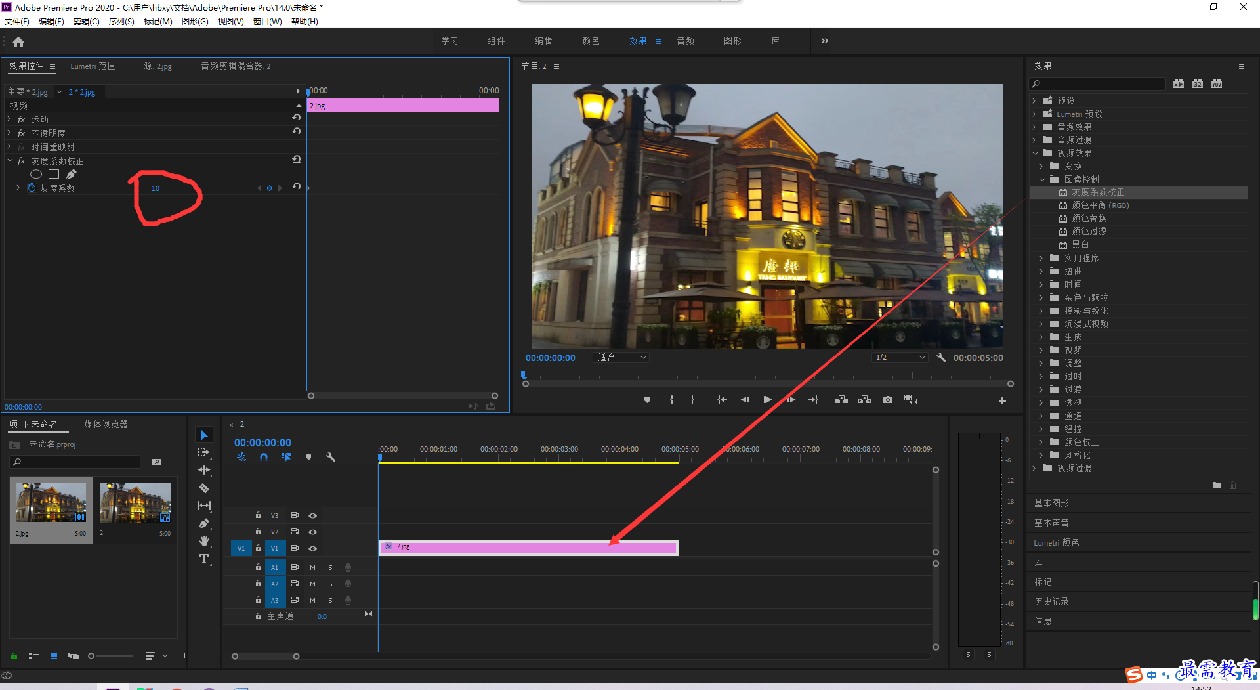Click the Home icon
The height and width of the screenshot is (690, 1260).
18,41
